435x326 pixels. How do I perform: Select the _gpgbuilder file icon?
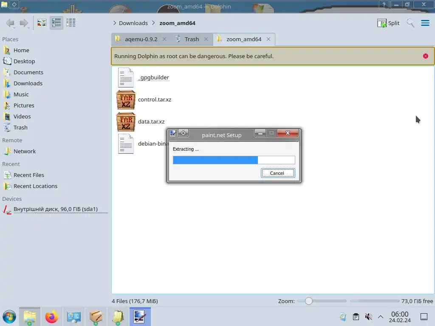coord(126,77)
